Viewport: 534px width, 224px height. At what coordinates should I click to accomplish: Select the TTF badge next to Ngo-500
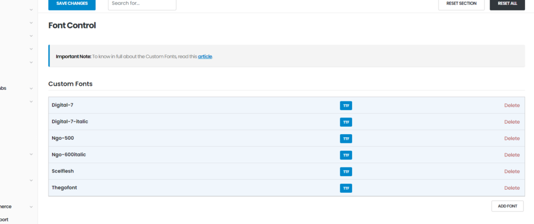[x=346, y=139]
